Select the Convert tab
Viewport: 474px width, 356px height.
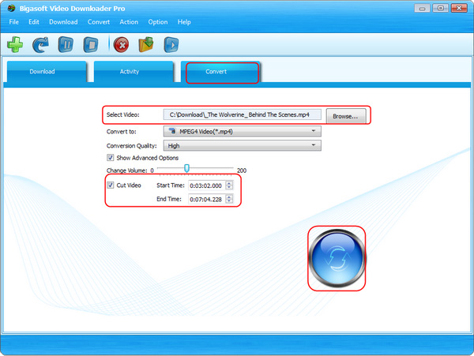pyautogui.click(x=220, y=72)
